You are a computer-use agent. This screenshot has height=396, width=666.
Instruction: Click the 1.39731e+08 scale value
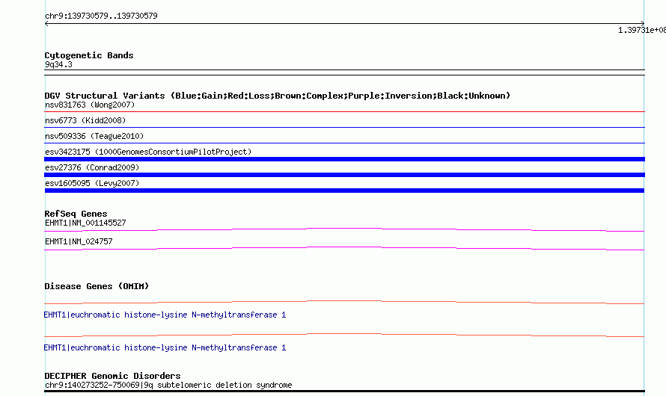[642, 30]
